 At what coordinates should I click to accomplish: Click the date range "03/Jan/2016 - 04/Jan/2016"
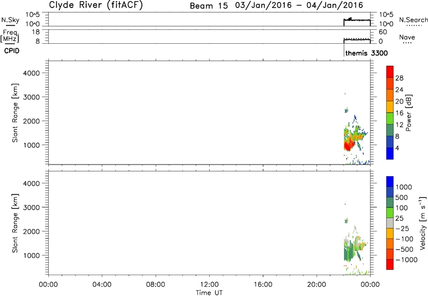(299, 5)
